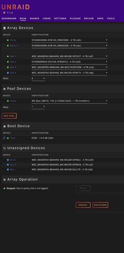Open the Dev 2 unassigned device link

click(13, 160)
